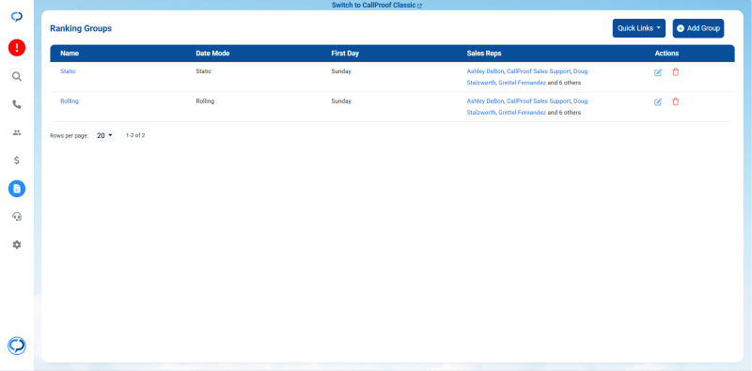Click the Name column header
This screenshot has height=371, width=752.
coord(70,54)
